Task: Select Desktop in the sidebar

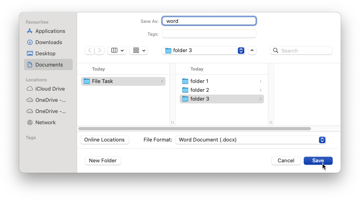Action: (x=41, y=53)
